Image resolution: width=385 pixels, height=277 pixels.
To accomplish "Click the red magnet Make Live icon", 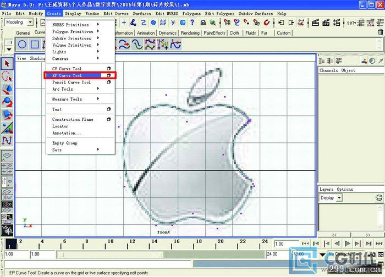I will [x=266, y=23].
